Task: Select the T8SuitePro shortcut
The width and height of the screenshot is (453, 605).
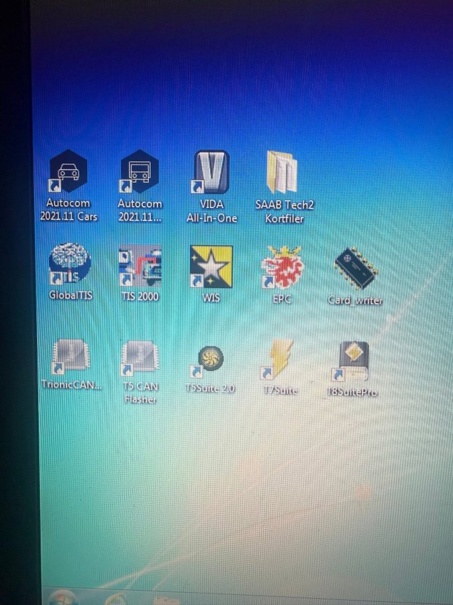Action: click(x=353, y=362)
